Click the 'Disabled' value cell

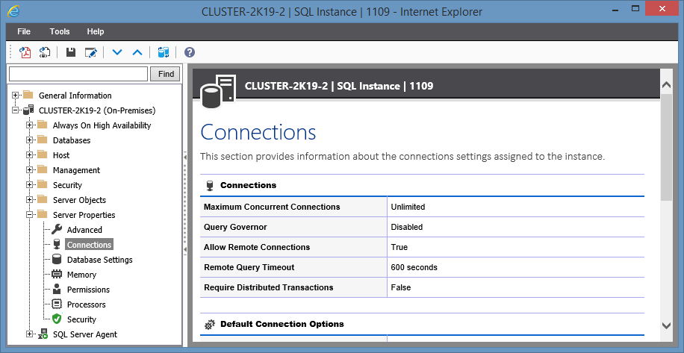516,227
